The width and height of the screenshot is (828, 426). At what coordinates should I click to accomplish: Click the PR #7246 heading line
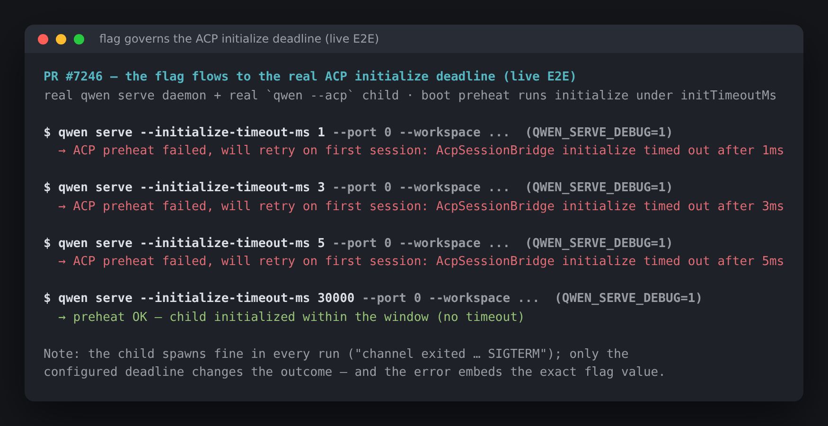coord(309,76)
